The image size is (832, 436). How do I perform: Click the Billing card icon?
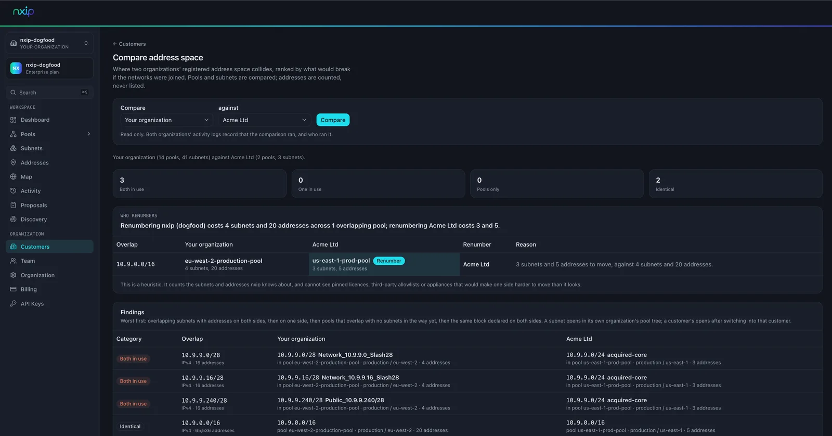pos(14,289)
